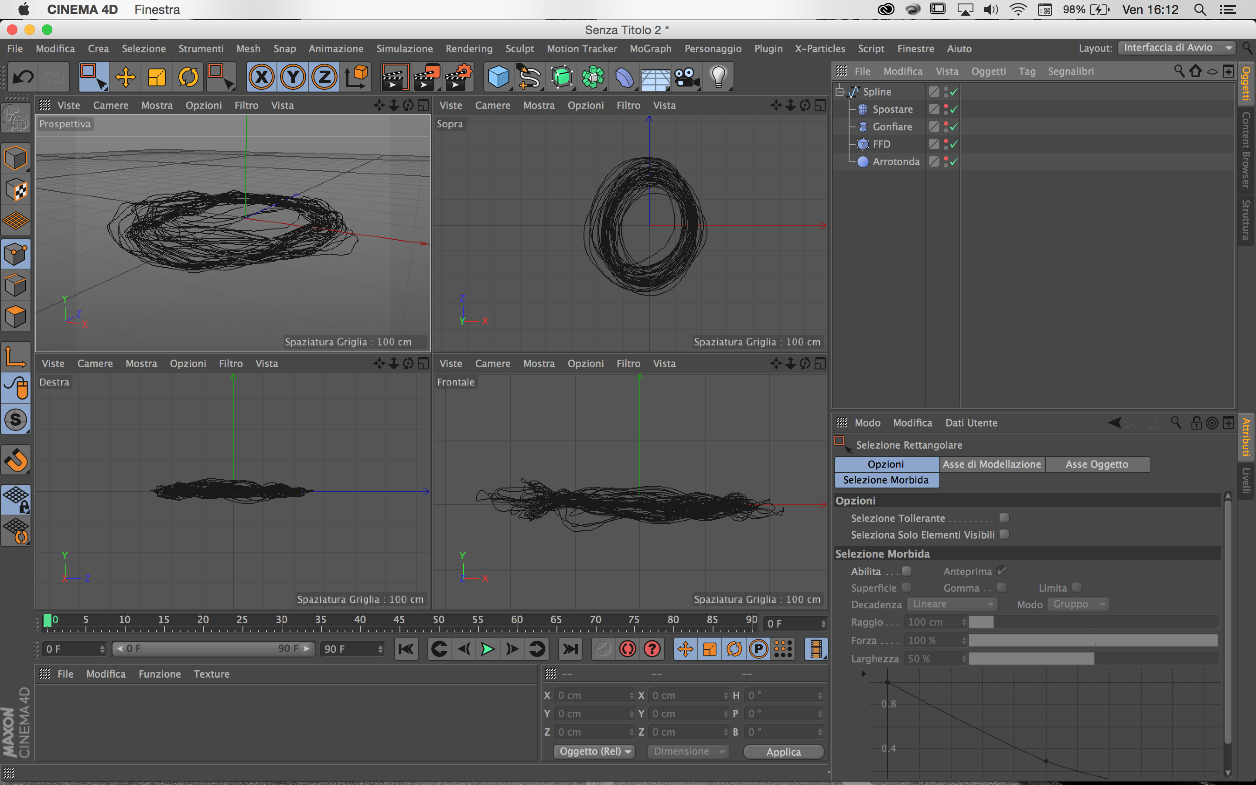Check Seleziona Solo Elementi Visibili option
The image size is (1256, 785).
click(1004, 534)
